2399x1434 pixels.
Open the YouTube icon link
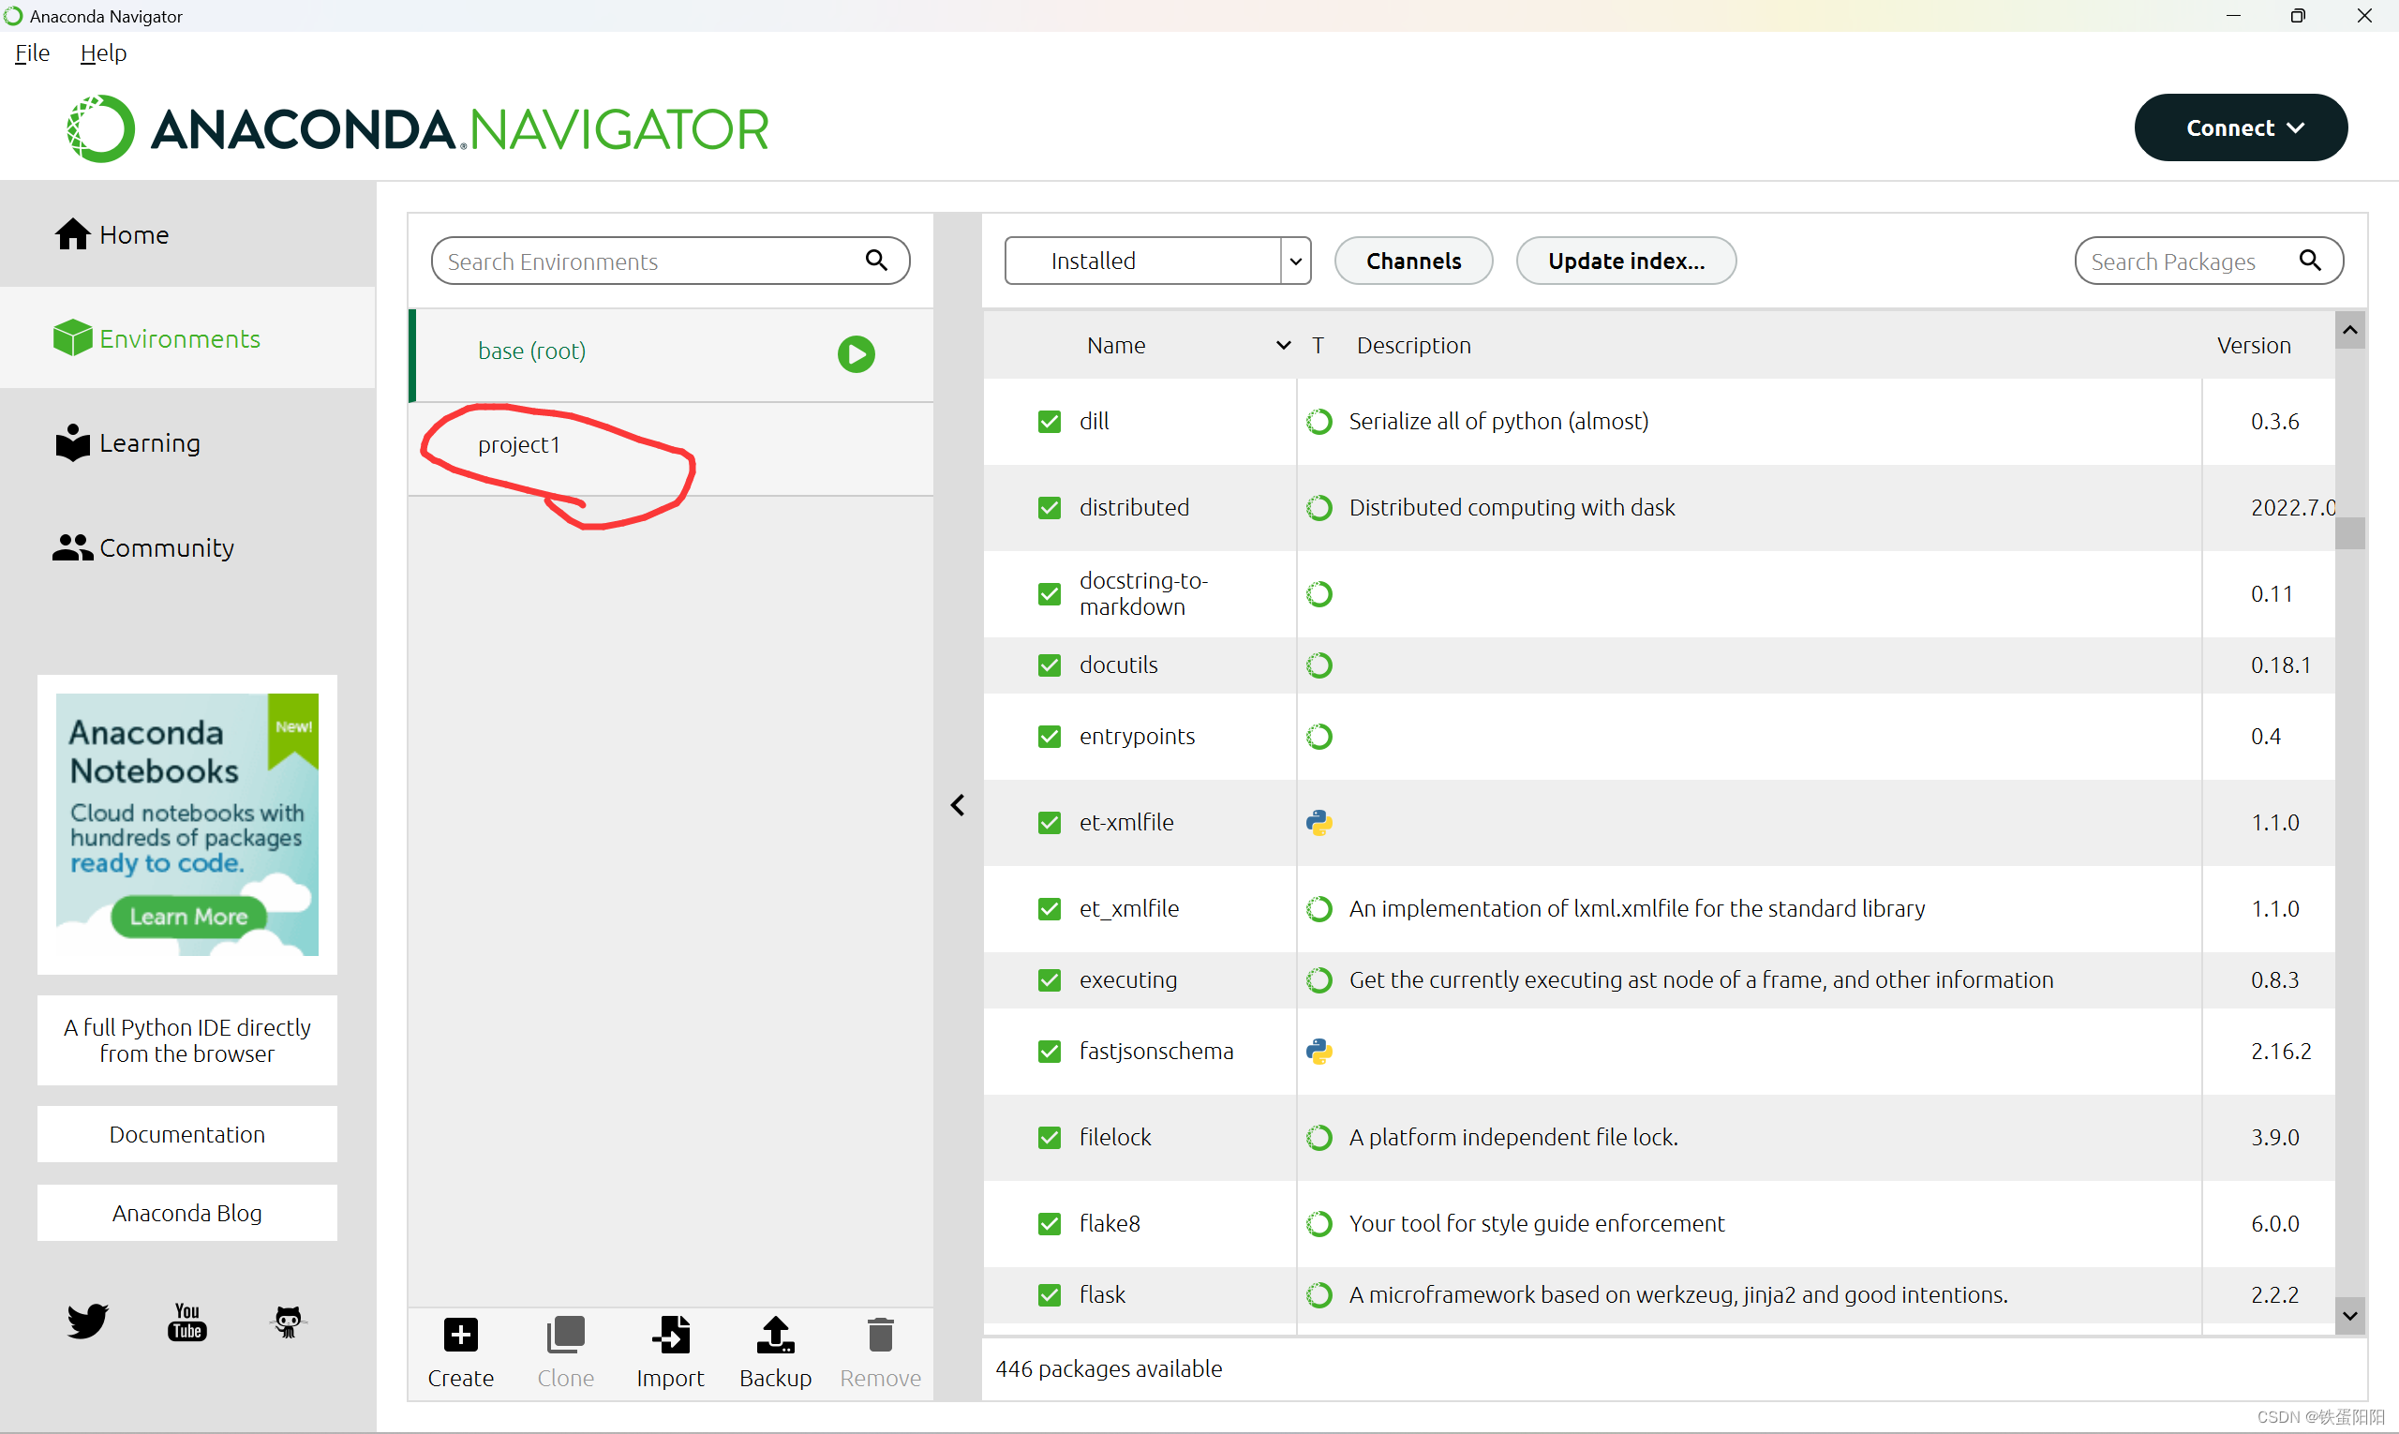tap(186, 1321)
